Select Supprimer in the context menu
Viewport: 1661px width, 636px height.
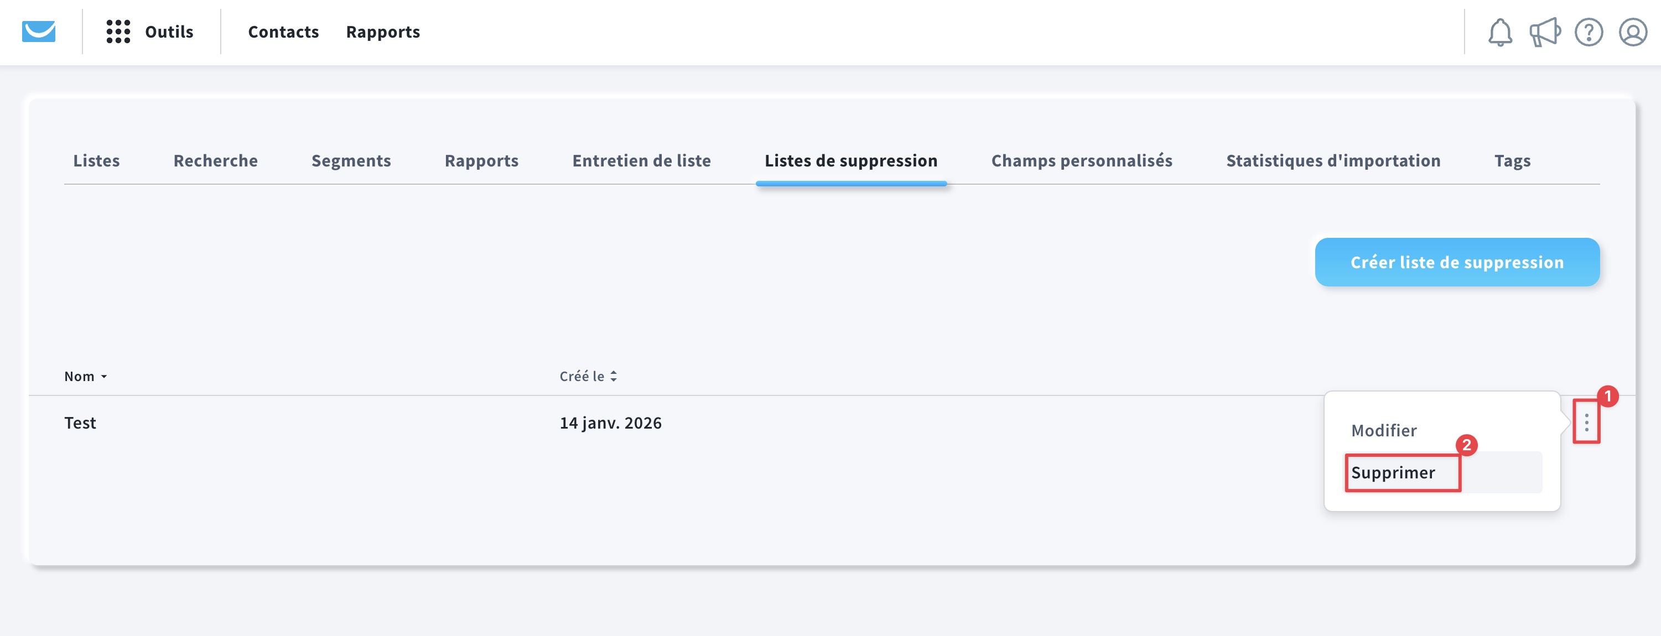[x=1393, y=472]
